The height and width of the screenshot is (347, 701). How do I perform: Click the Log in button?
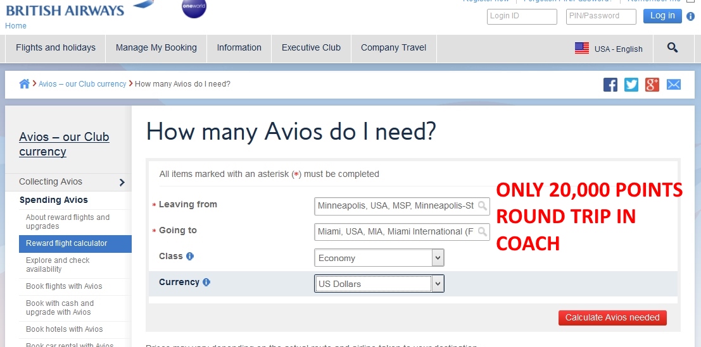pyautogui.click(x=662, y=16)
